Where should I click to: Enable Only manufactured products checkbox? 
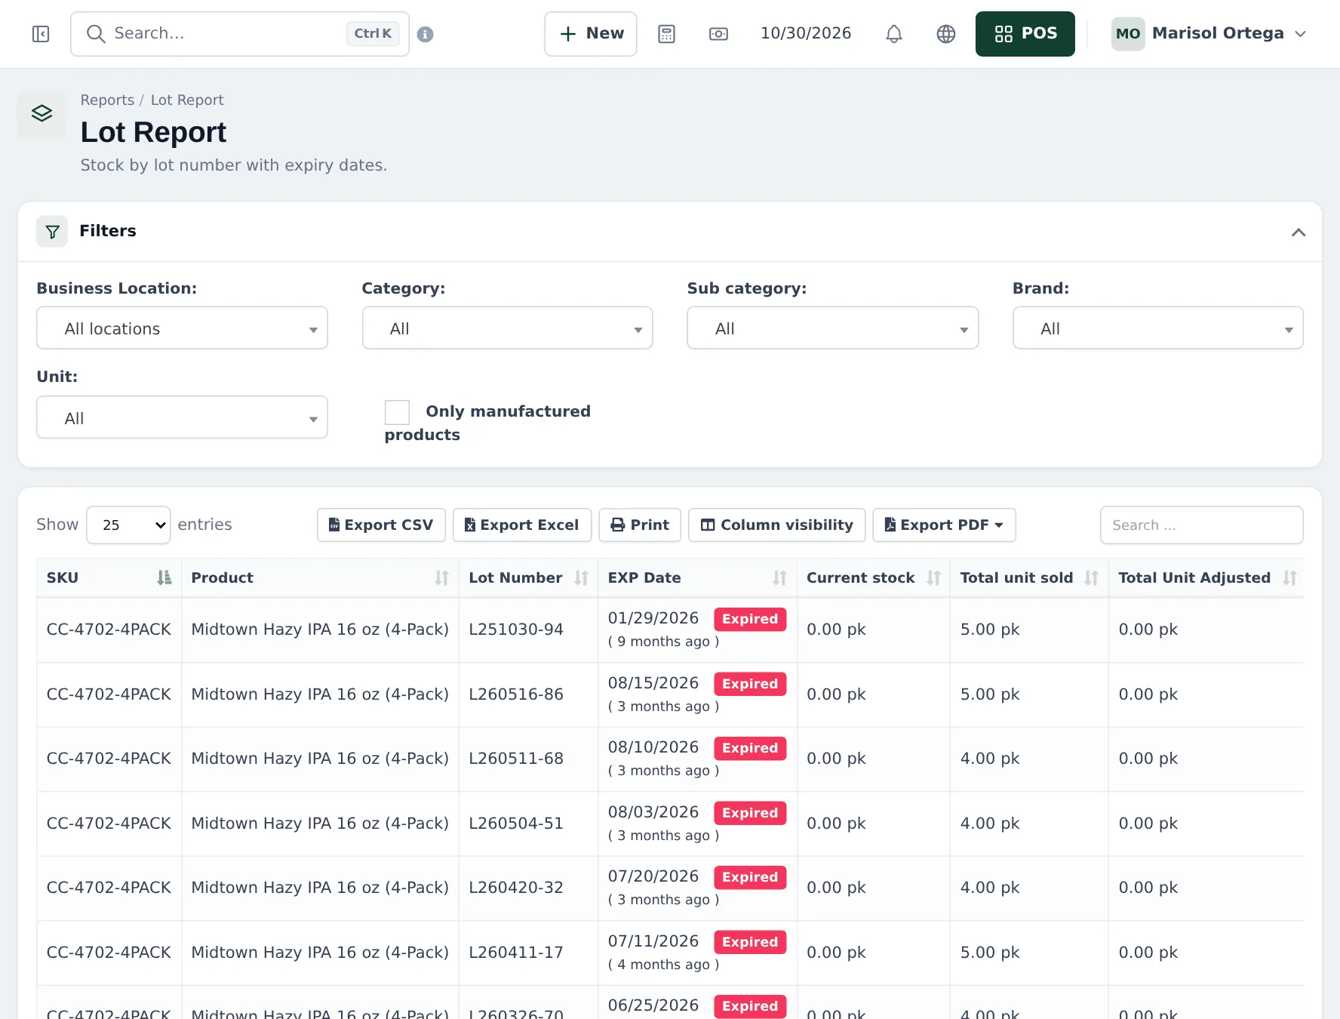click(398, 412)
